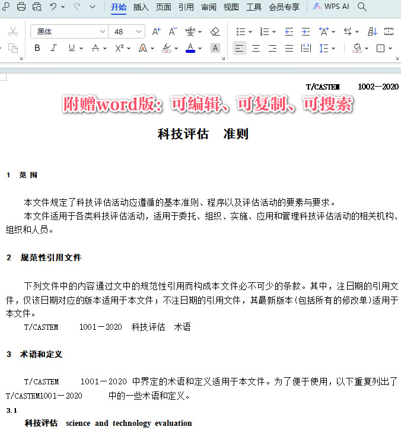Click the Undo arrow icon
401x433 pixels.
pos(53,7)
